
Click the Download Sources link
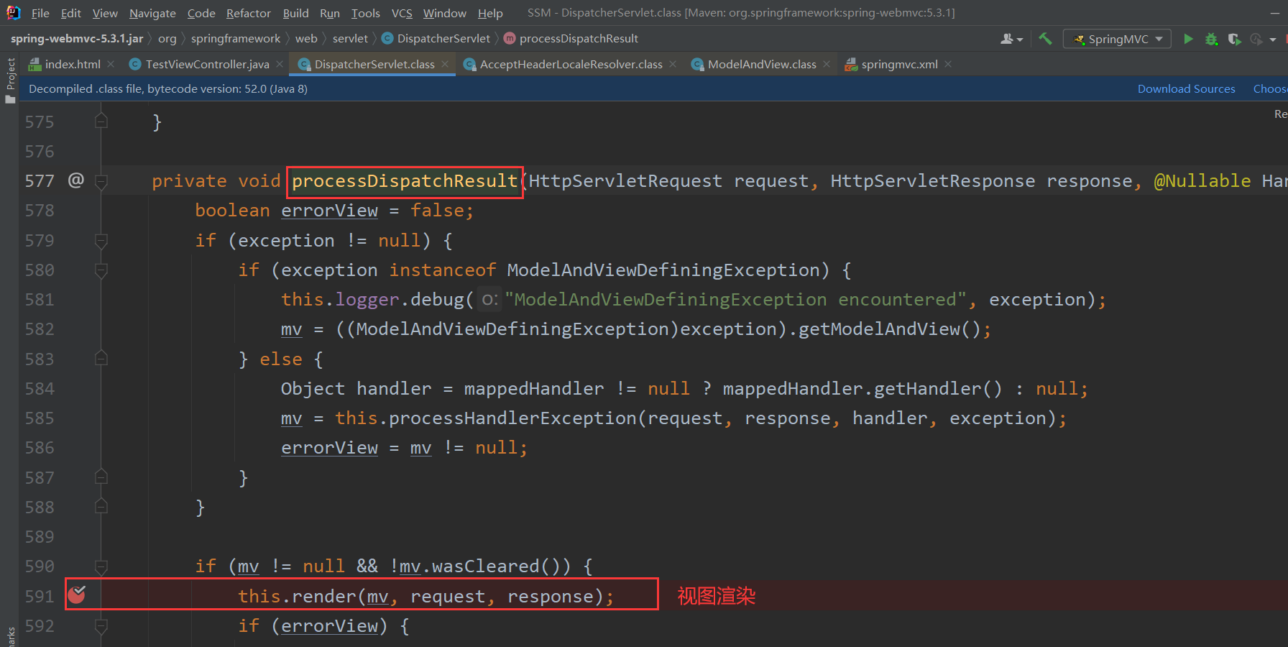[x=1186, y=88]
